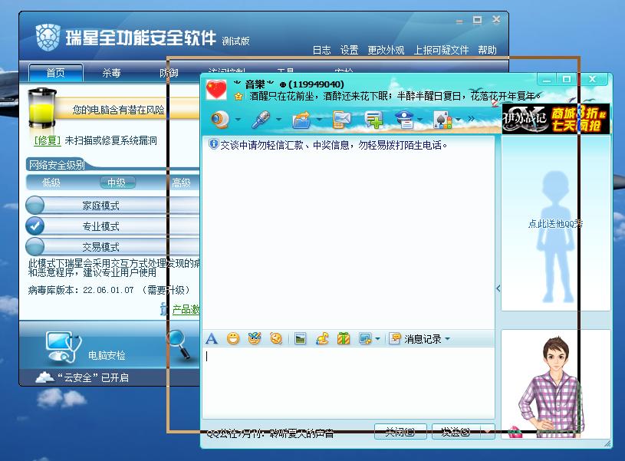Click the send SMS envelope icon
The image size is (625, 461).
pyautogui.click(x=341, y=120)
